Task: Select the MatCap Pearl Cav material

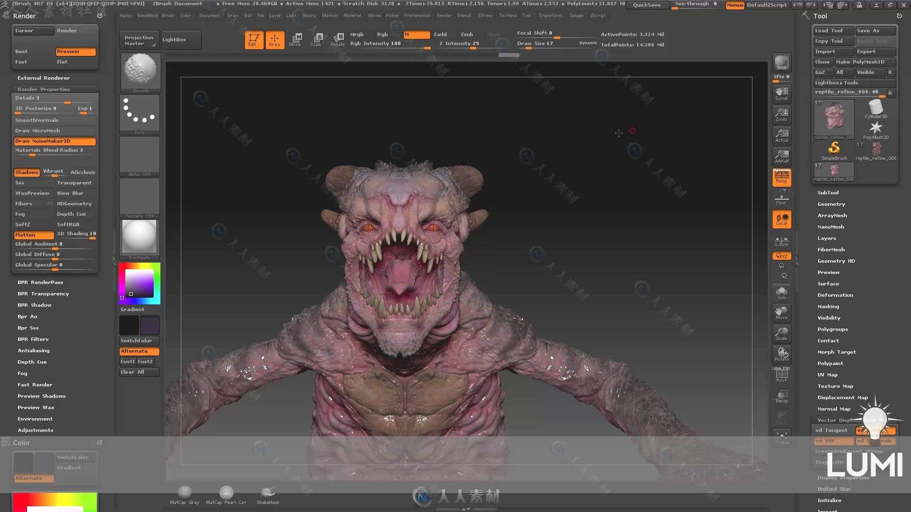Action: [x=226, y=495]
